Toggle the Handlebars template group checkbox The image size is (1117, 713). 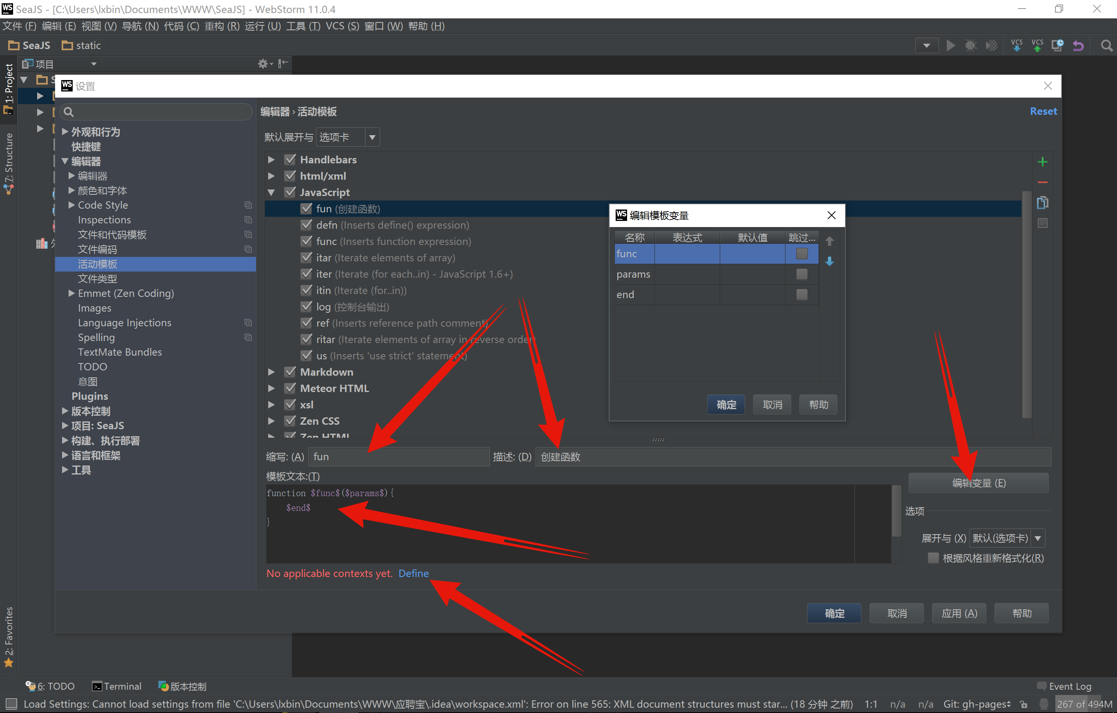[290, 160]
